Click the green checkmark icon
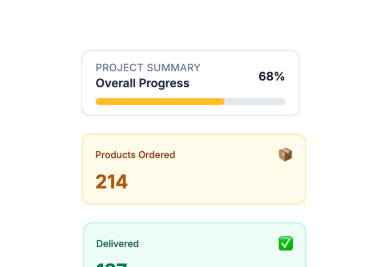 coord(286,243)
